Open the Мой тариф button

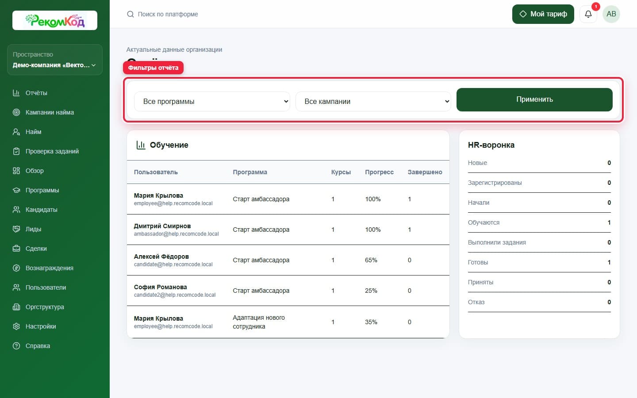point(543,14)
